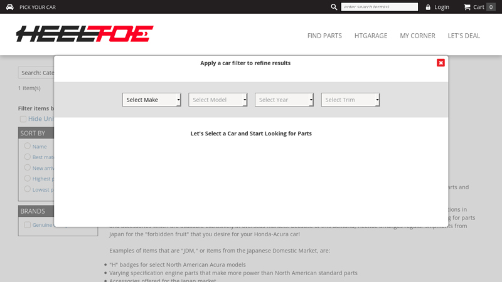Click the car icon beside Pick Your Car
Viewport: 502px width, 282px height.
(x=10, y=7)
